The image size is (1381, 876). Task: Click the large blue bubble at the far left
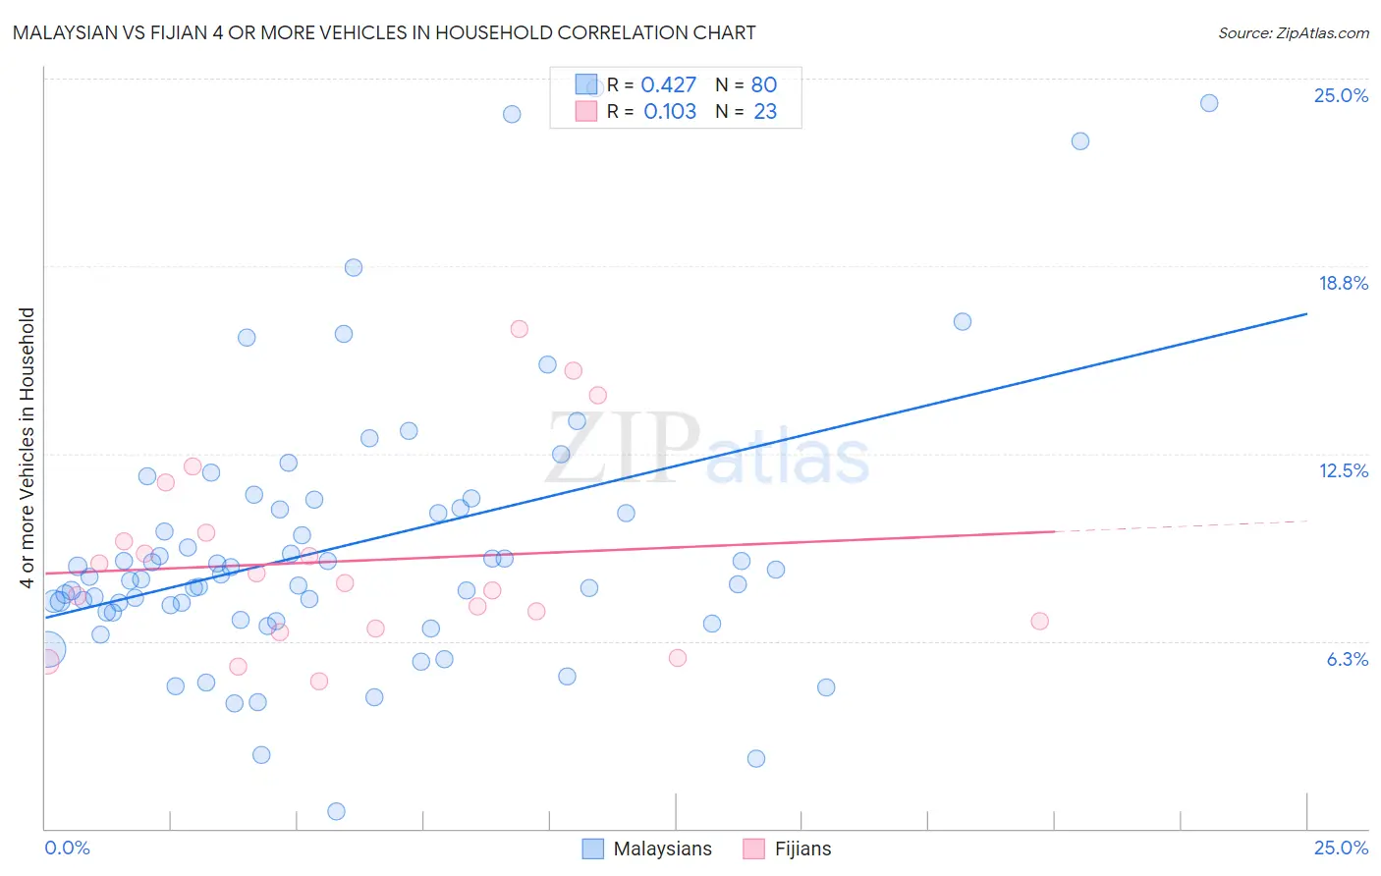tap(48, 649)
